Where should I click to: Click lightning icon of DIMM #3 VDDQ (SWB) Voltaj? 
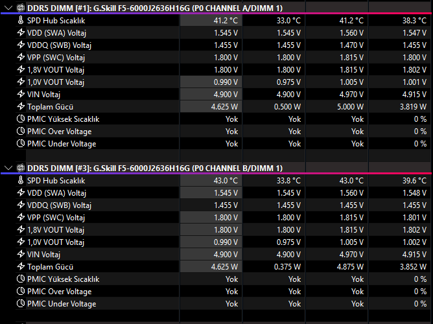(x=21, y=205)
